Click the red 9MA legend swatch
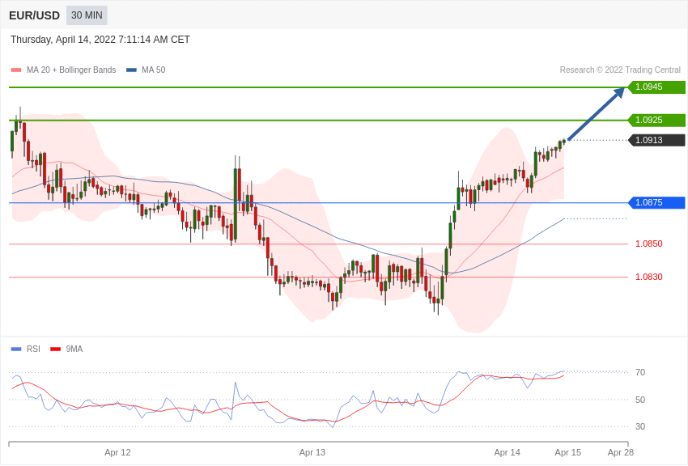Viewport: 688px width, 466px height. click(x=55, y=349)
